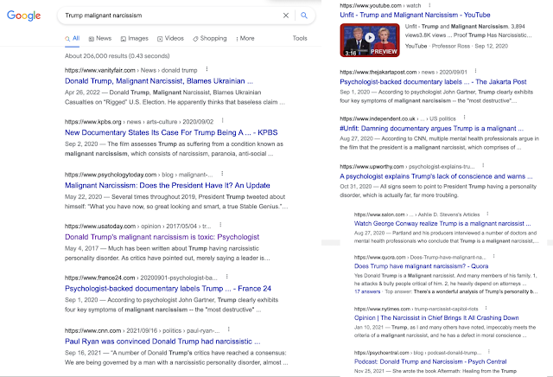
Task: Open three-dot menu beside psychcentral.com result
Action: (489, 352)
